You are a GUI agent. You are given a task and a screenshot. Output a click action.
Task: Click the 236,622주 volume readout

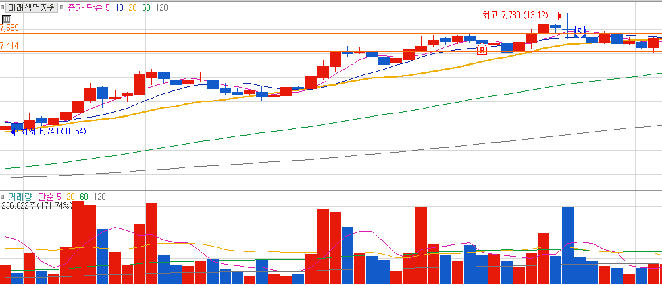pos(19,205)
